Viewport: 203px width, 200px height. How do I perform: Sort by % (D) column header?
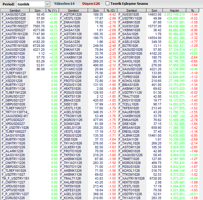[x=111, y=11]
